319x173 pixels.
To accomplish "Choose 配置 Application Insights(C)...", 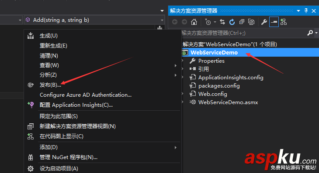I will coord(103,105).
